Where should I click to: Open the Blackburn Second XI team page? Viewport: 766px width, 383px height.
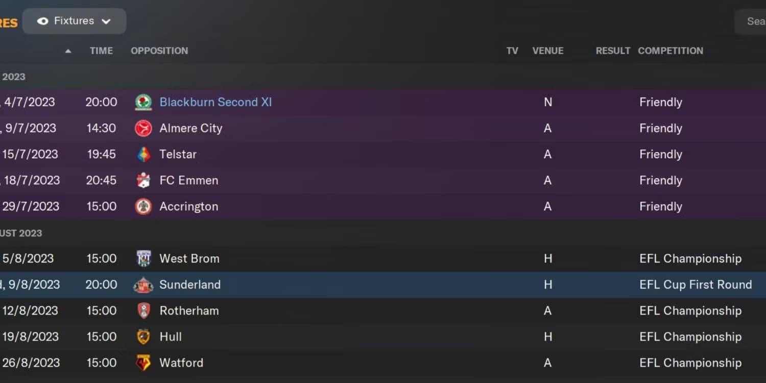tap(216, 102)
